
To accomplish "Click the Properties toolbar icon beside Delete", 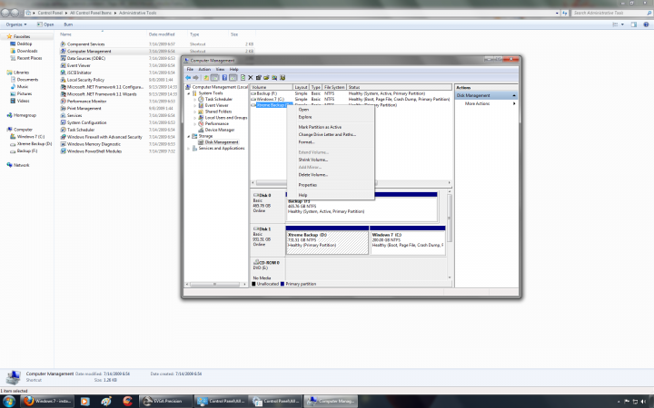I will point(259,78).
